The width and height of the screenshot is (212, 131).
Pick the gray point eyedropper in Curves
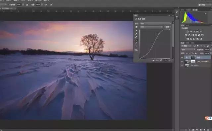point(136,34)
